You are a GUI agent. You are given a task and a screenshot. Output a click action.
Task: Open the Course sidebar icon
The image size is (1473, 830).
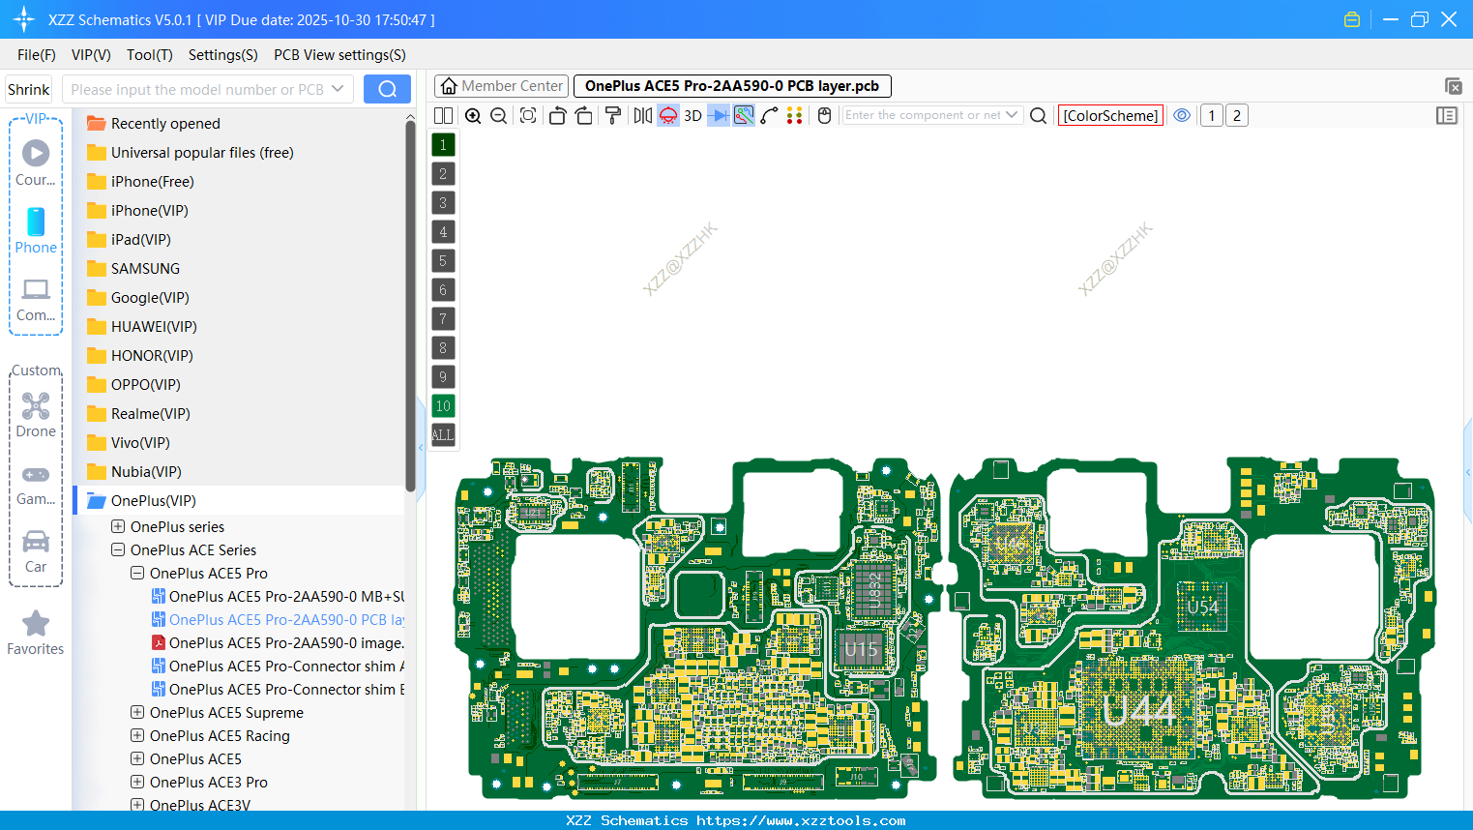click(36, 163)
